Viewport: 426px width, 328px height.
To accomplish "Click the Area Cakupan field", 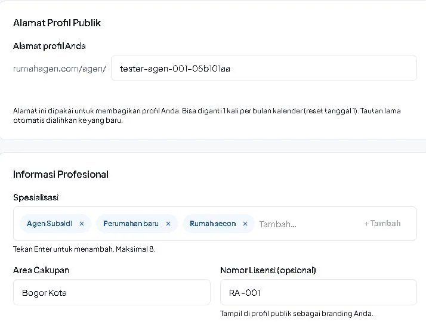I will (112, 292).
